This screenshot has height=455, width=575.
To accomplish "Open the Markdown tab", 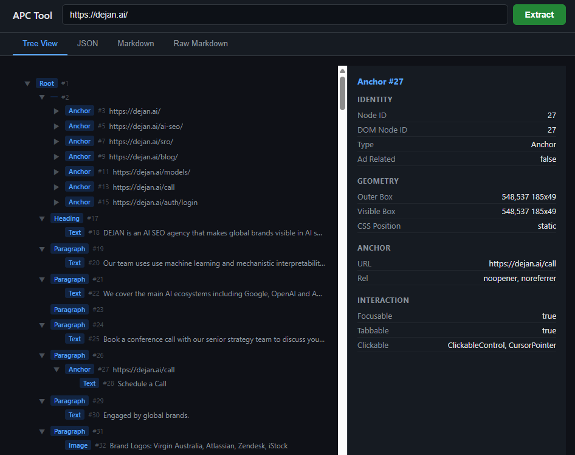I will [x=136, y=44].
